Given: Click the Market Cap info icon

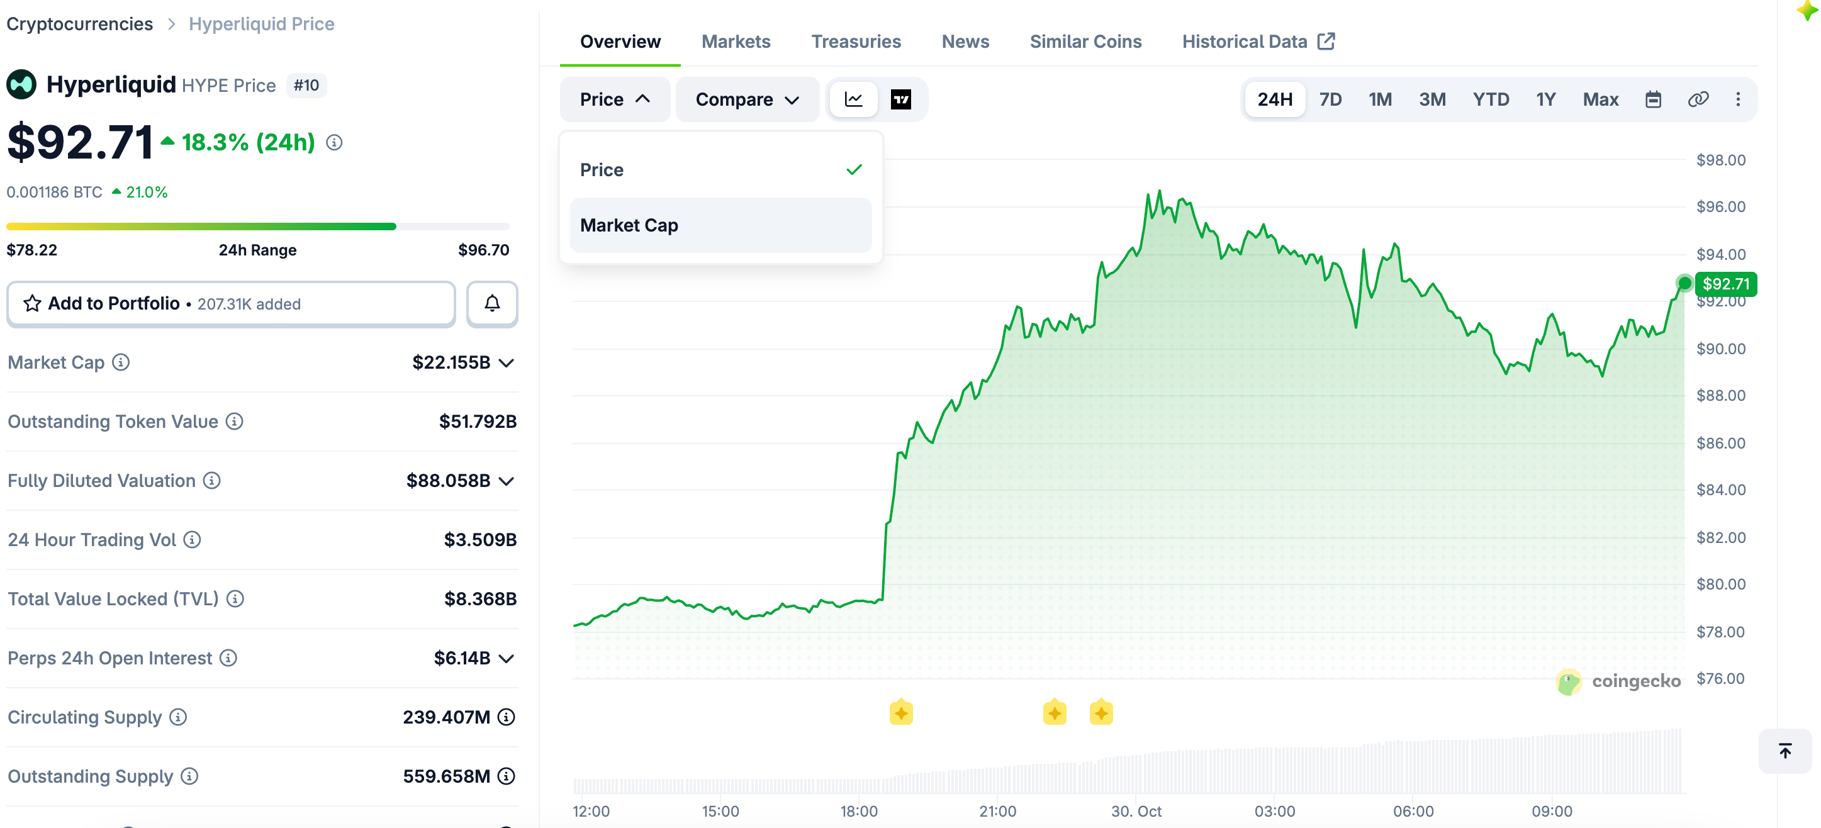Looking at the screenshot, I should (121, 362).
